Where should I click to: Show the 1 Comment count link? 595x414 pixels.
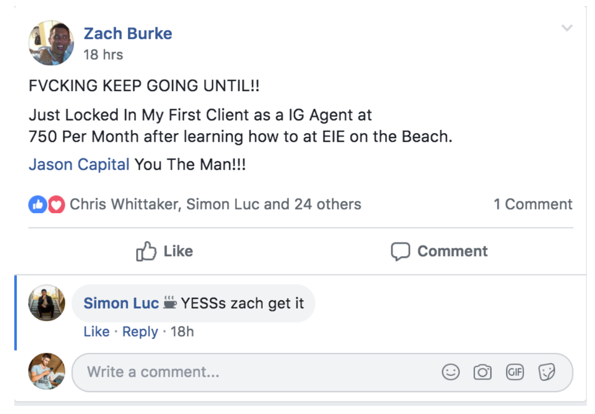pos(533,204)
